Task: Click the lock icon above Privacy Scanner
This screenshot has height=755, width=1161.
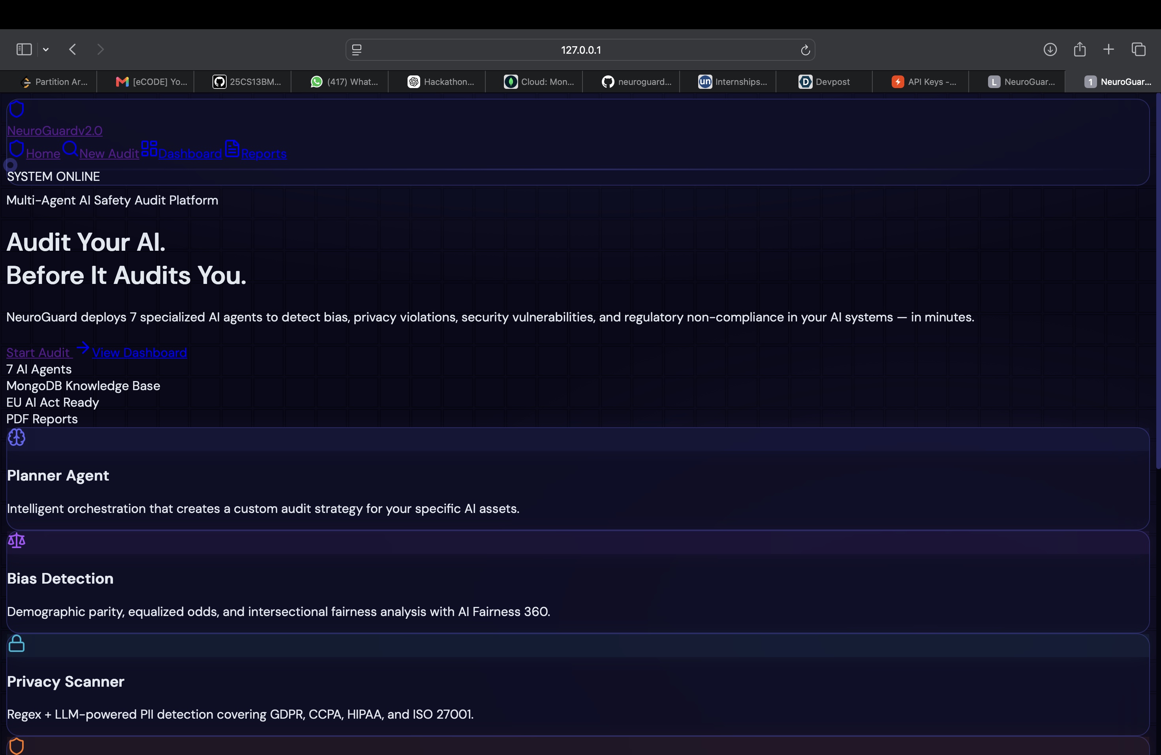Action: 17,644
